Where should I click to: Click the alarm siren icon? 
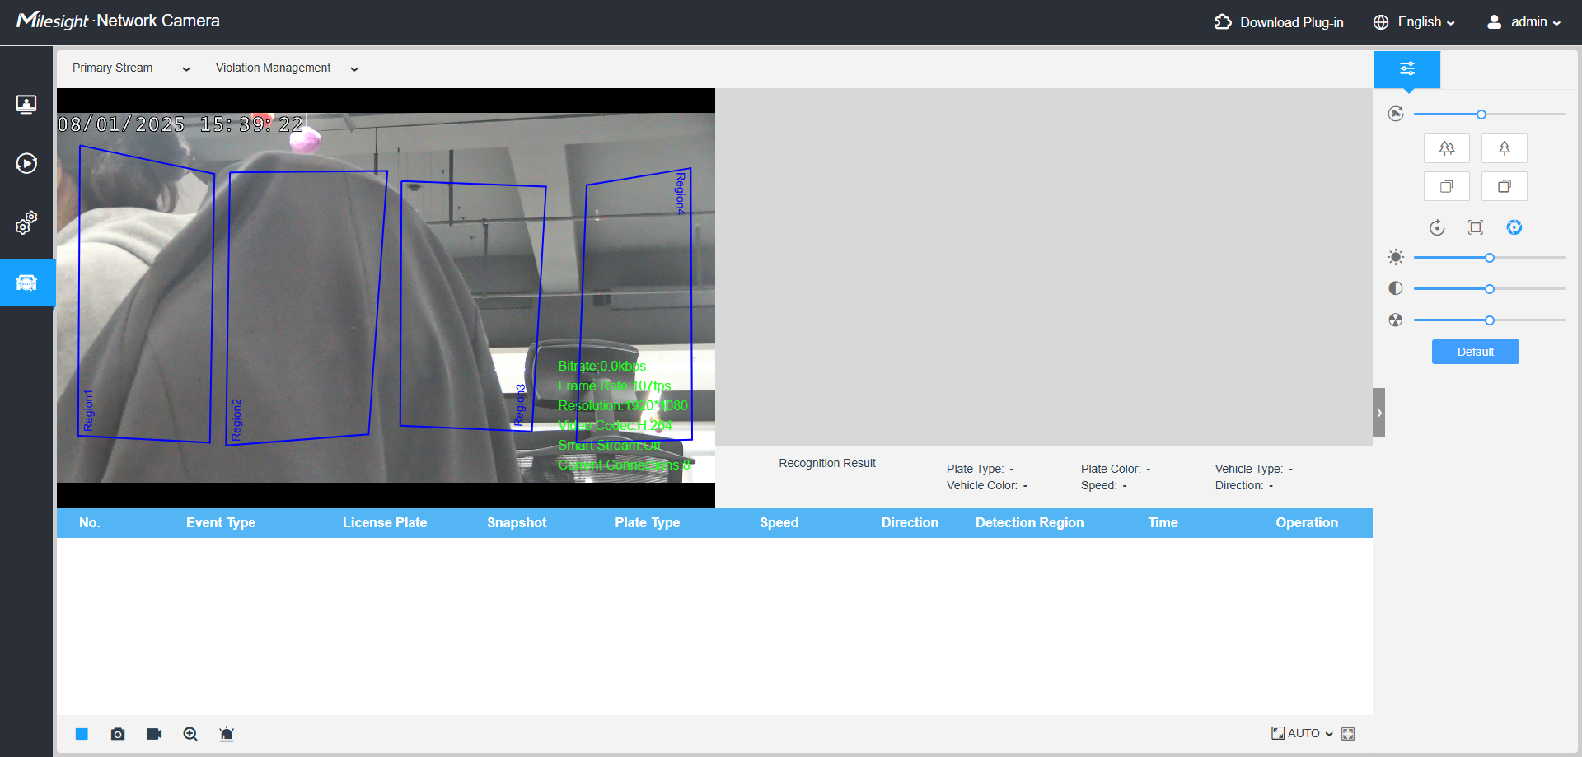[227, 734]
